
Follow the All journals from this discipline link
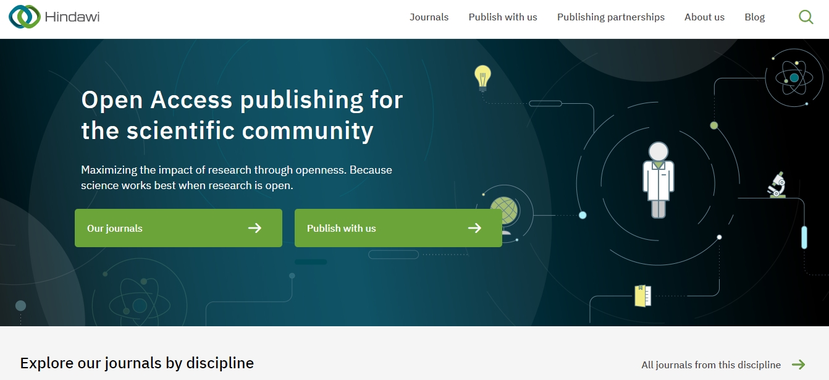pyautogui.click(x=710, y=365)
